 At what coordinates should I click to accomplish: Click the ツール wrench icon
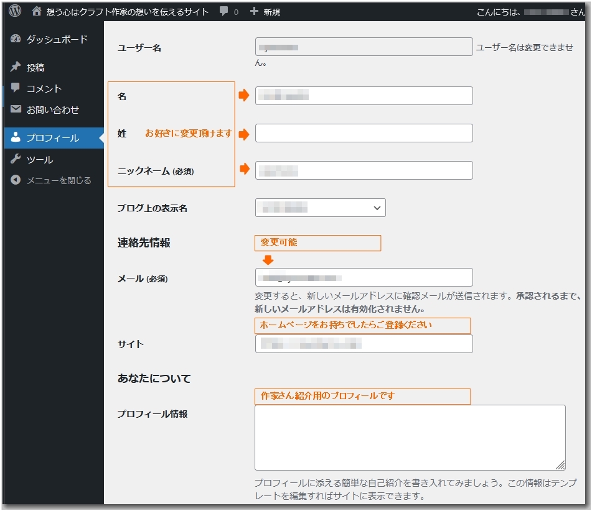click(16, 159)
